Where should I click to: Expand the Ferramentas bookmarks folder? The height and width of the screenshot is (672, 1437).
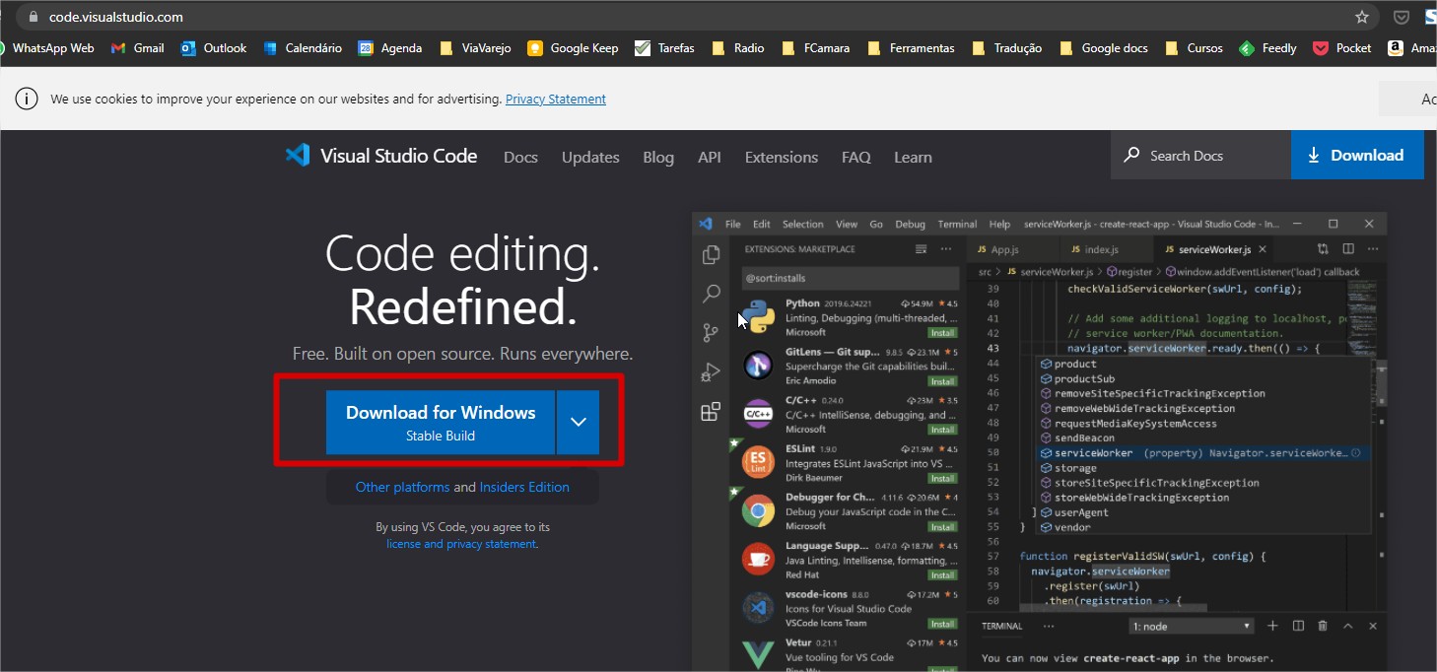click(911, 47)
